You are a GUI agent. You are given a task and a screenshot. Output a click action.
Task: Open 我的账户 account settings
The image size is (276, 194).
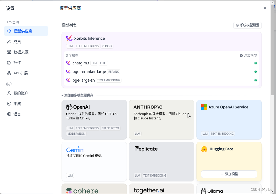pos(26,93)
